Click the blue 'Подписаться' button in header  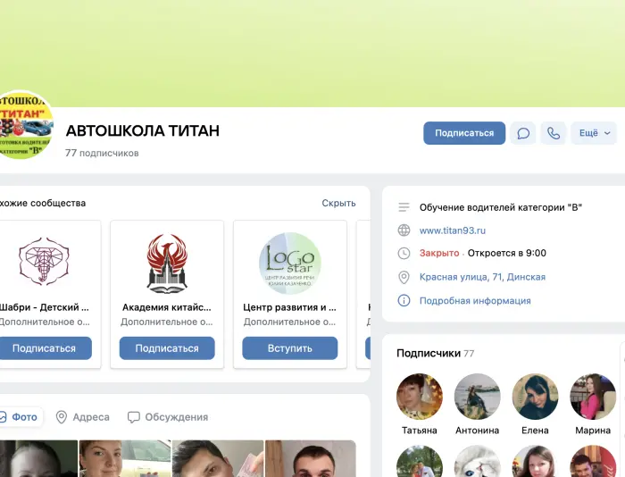(464, 133)
